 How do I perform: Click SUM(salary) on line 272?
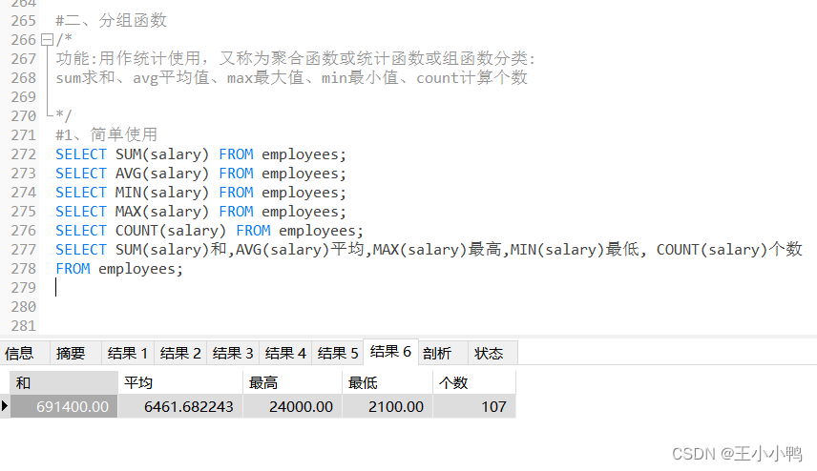tap(162, 154)
